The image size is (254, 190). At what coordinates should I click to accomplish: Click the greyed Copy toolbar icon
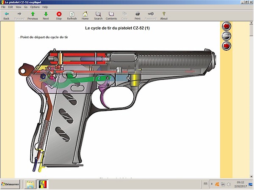pyautogui.click(x=124, y=16)
